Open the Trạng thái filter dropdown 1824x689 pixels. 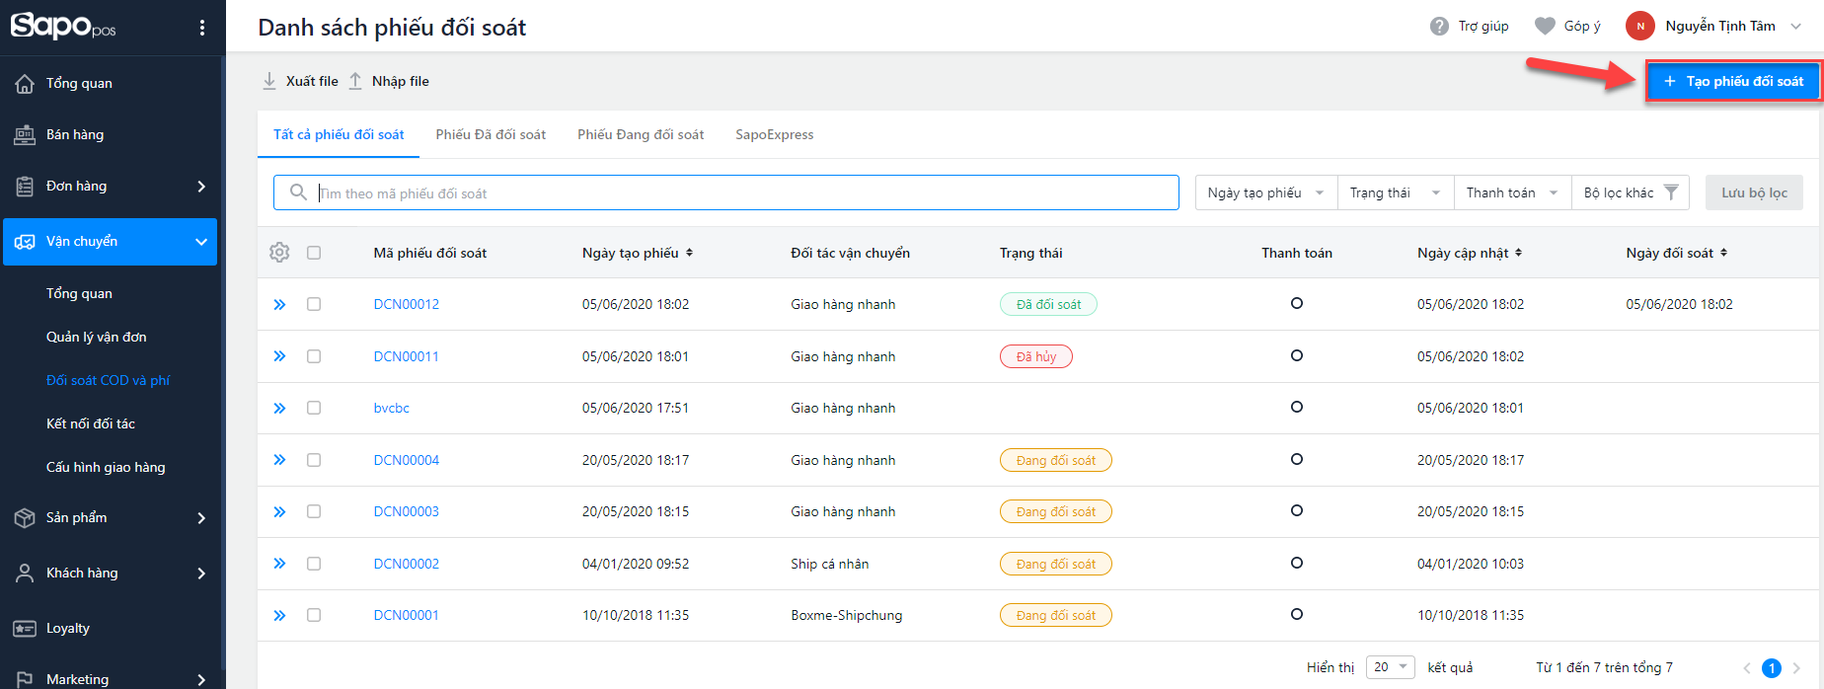[1395, 192]
